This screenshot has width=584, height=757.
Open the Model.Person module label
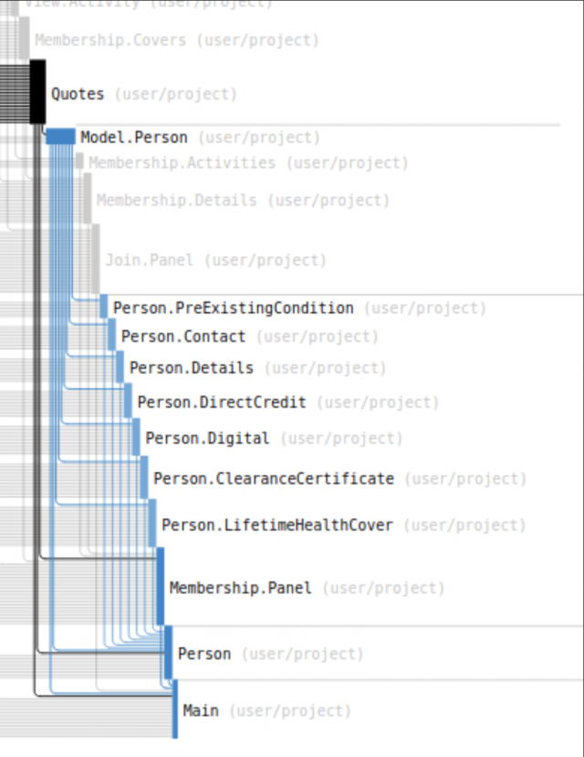[133, 138]
